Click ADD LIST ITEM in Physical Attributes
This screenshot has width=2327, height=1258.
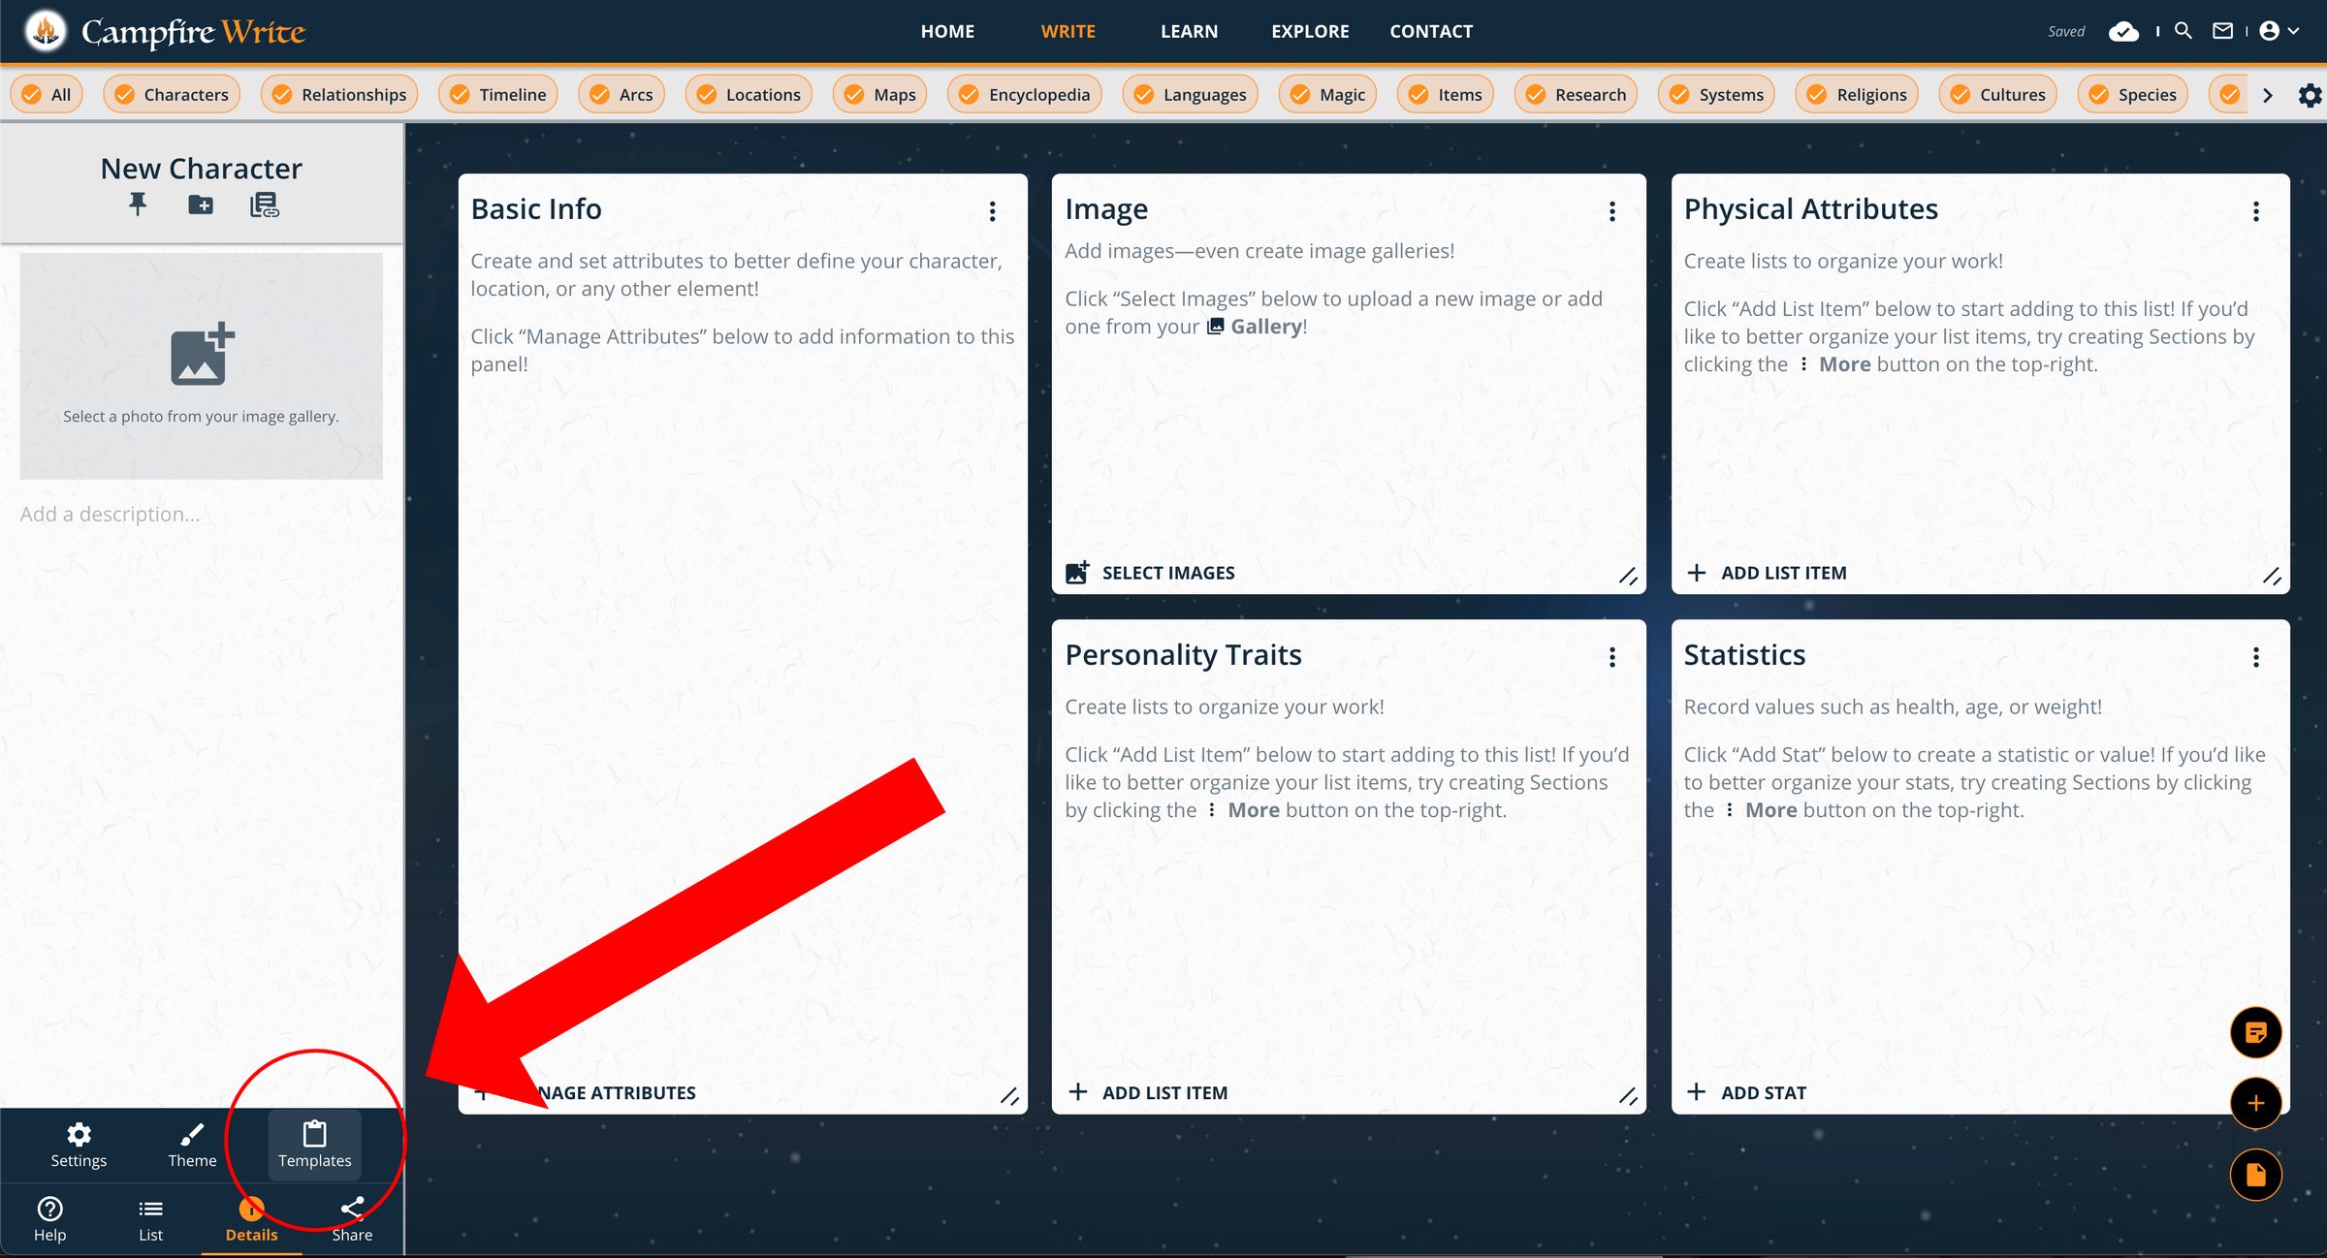[x=1767, y=573]
